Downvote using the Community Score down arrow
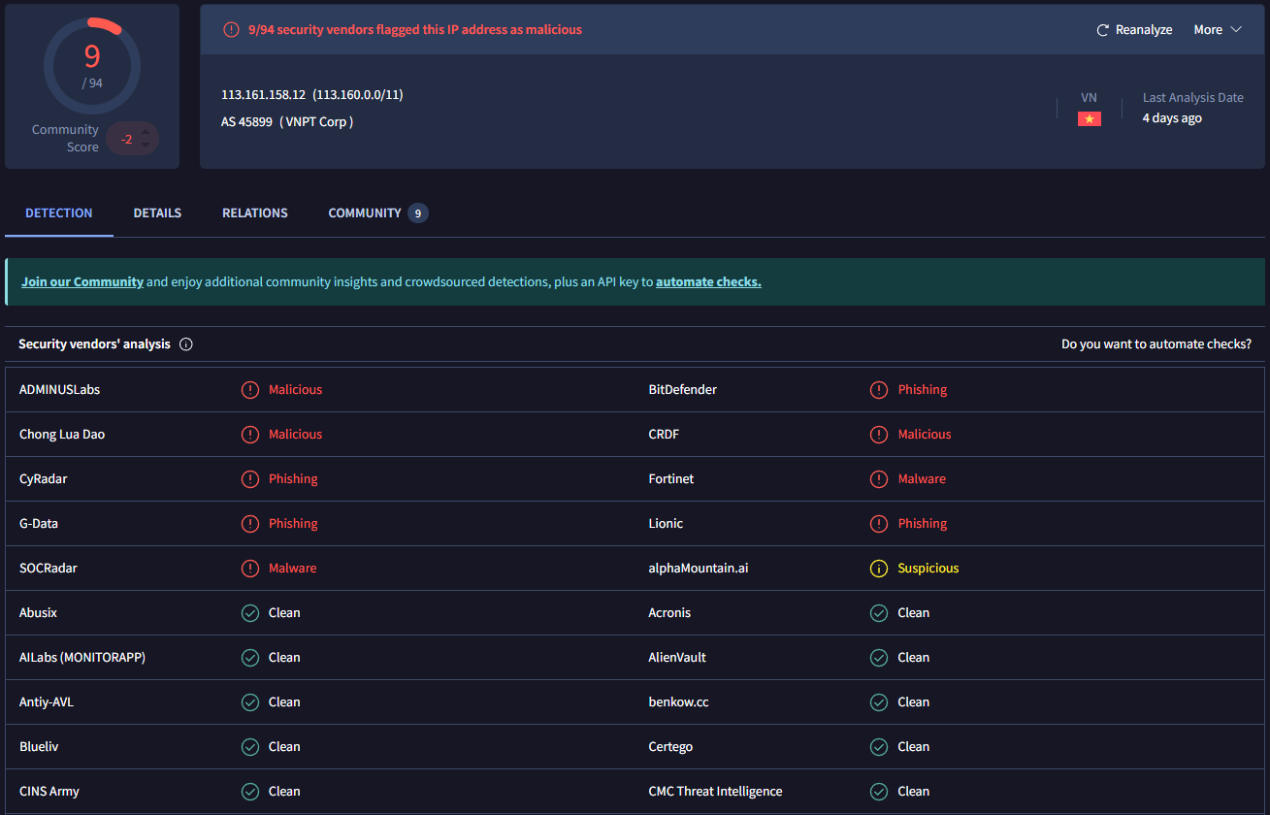The height and width of the screenshot is (815, 1270). click(x=146, y=143)
